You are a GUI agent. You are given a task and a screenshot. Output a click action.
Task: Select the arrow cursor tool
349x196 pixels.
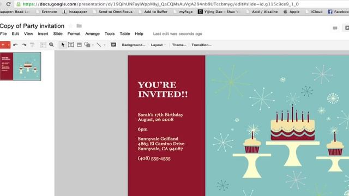pos(63,45)
